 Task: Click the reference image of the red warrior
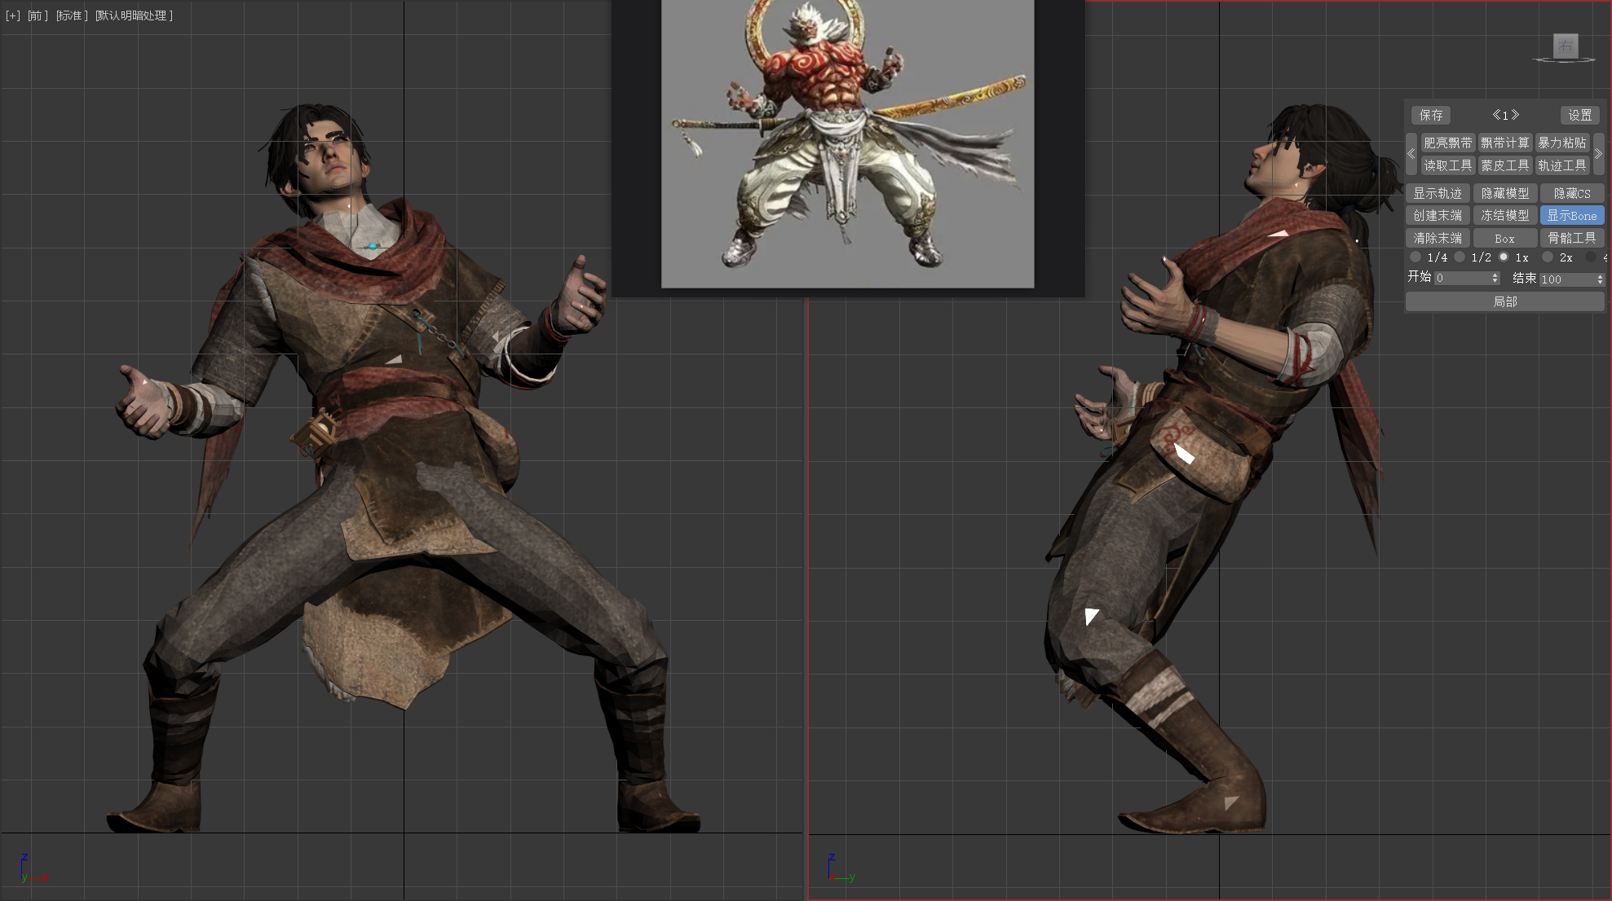pyautogui.click(x=847, y=143)
